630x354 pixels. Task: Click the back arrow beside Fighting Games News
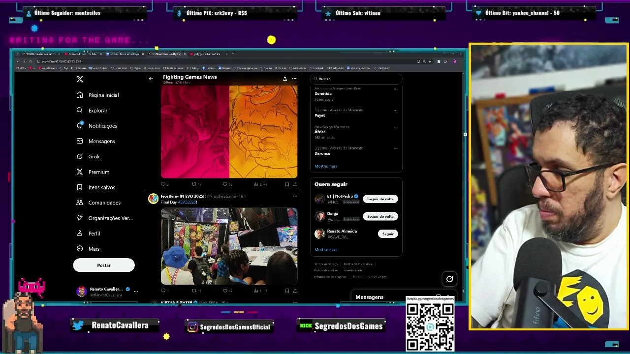coord(151,79)
